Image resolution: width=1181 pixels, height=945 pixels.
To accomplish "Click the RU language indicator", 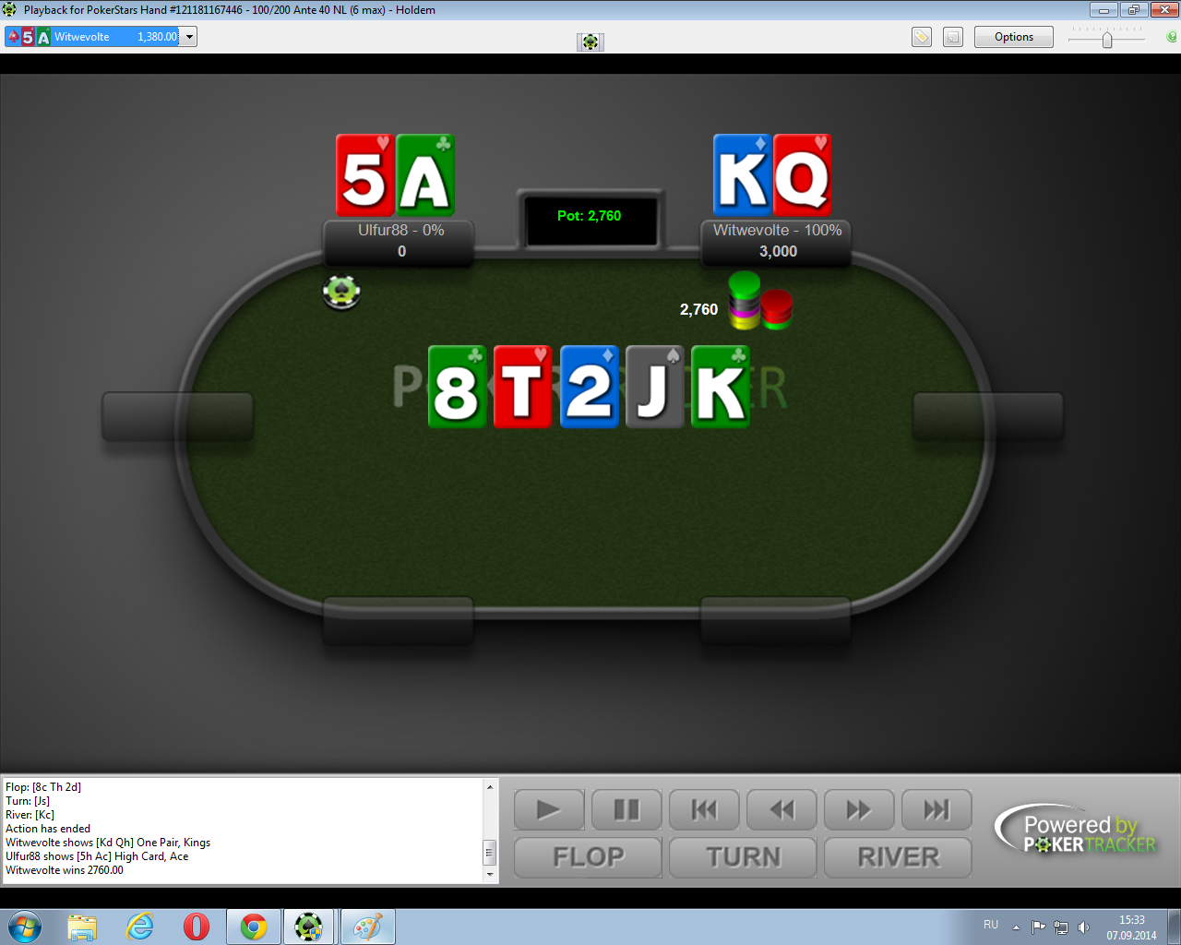I will pos(991,925).
